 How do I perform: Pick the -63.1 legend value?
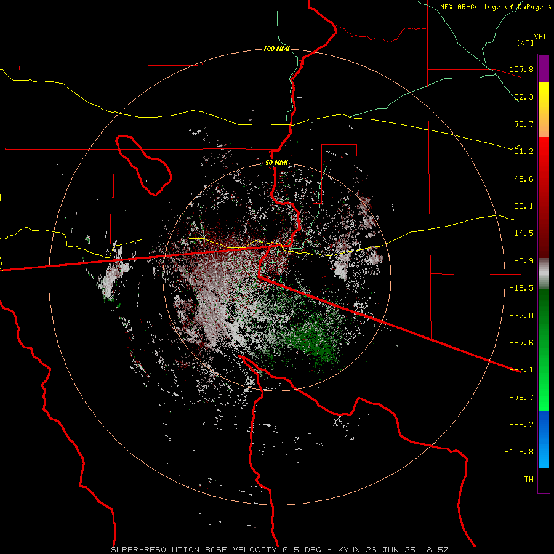click(521, 370)
